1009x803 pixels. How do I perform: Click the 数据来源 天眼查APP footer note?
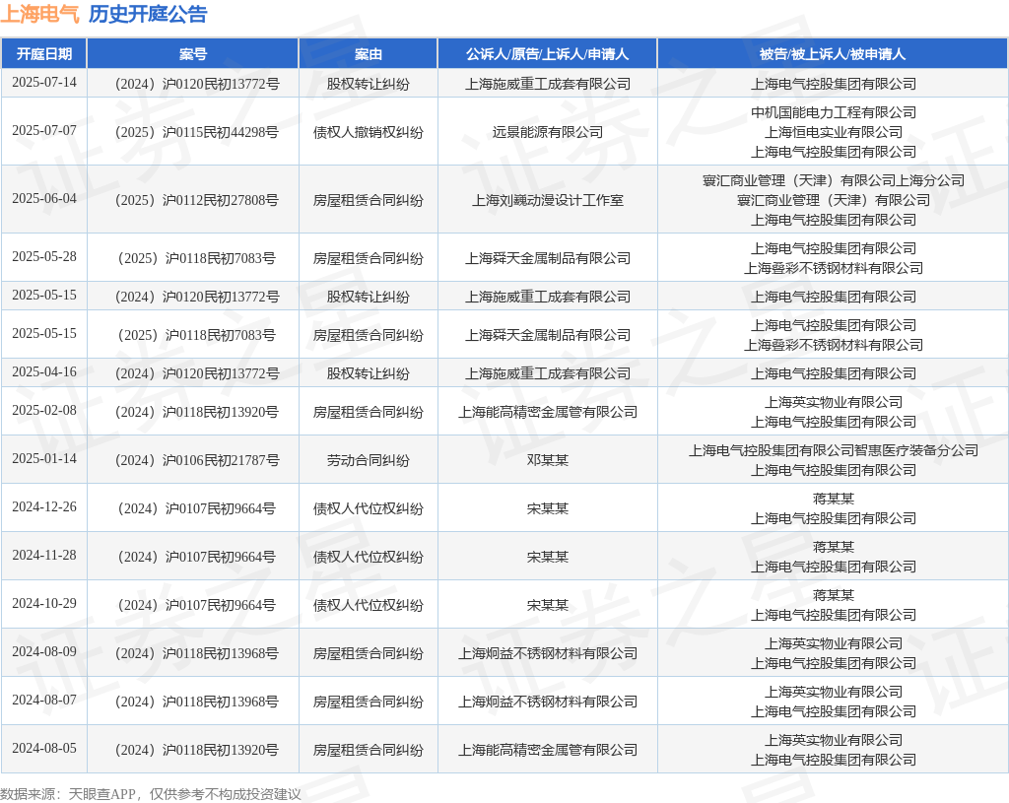(x=151, y=794)
